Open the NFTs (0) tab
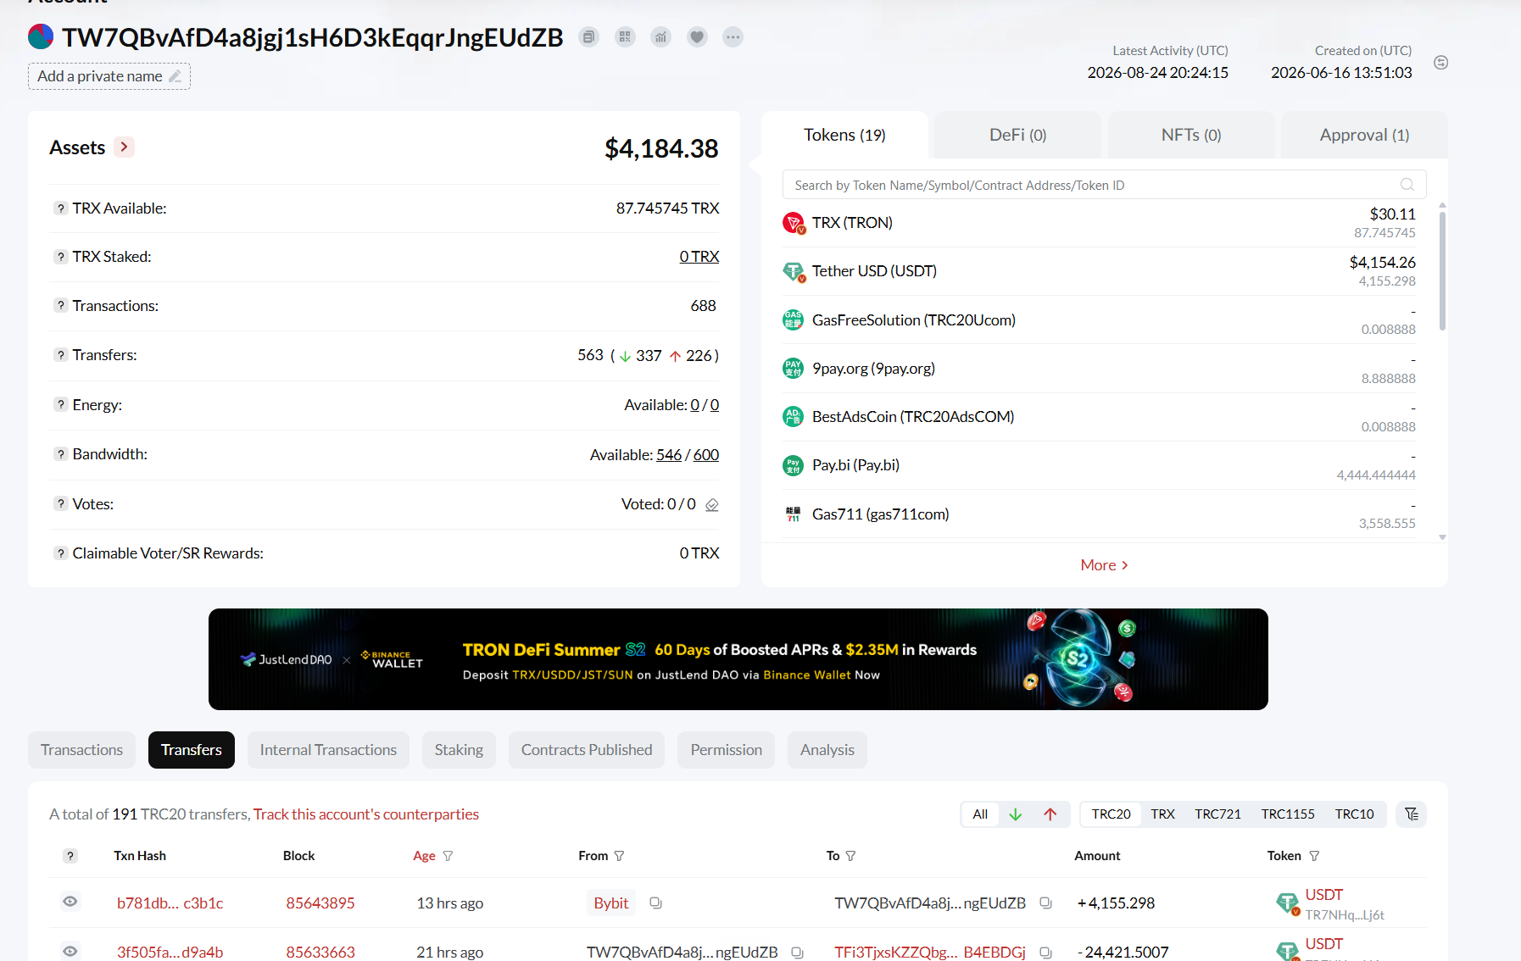Viewport: 1521px width, 961px height. 1191,136
